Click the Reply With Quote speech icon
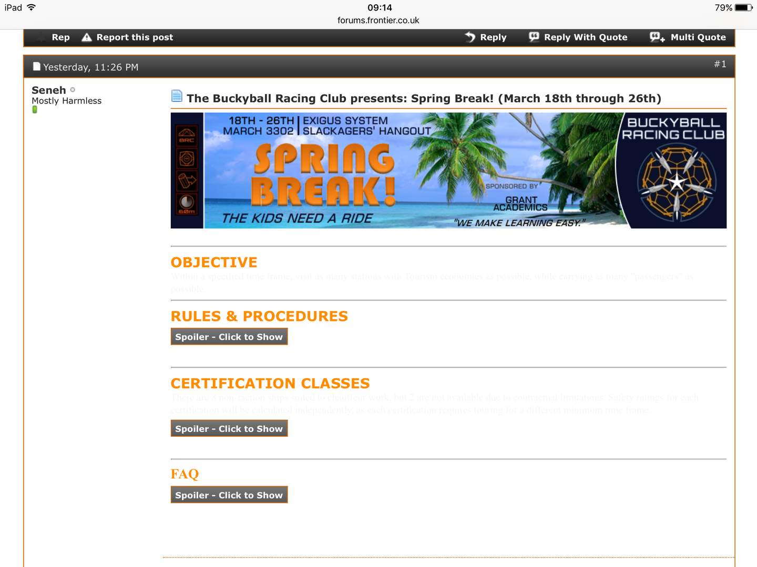Screen dimensions: 757x567 (534, 37)
